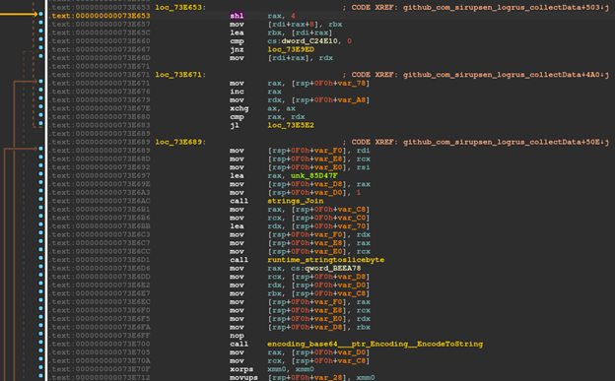Click the yellow execution arrow in margin
The image size is (615, 381).
tap(19, 14)
